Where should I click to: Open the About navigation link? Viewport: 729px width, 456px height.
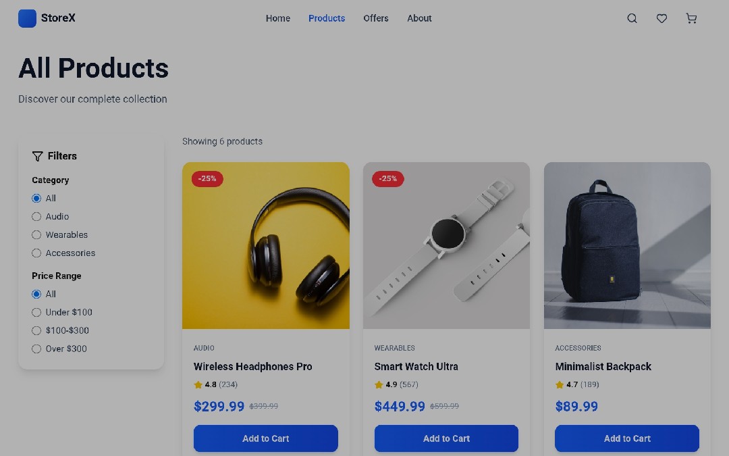coord(419,18)
